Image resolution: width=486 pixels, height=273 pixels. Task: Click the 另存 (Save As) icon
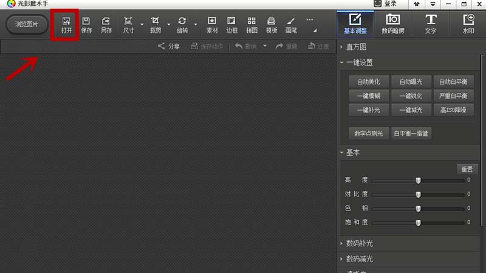click(x=106, y=21)
